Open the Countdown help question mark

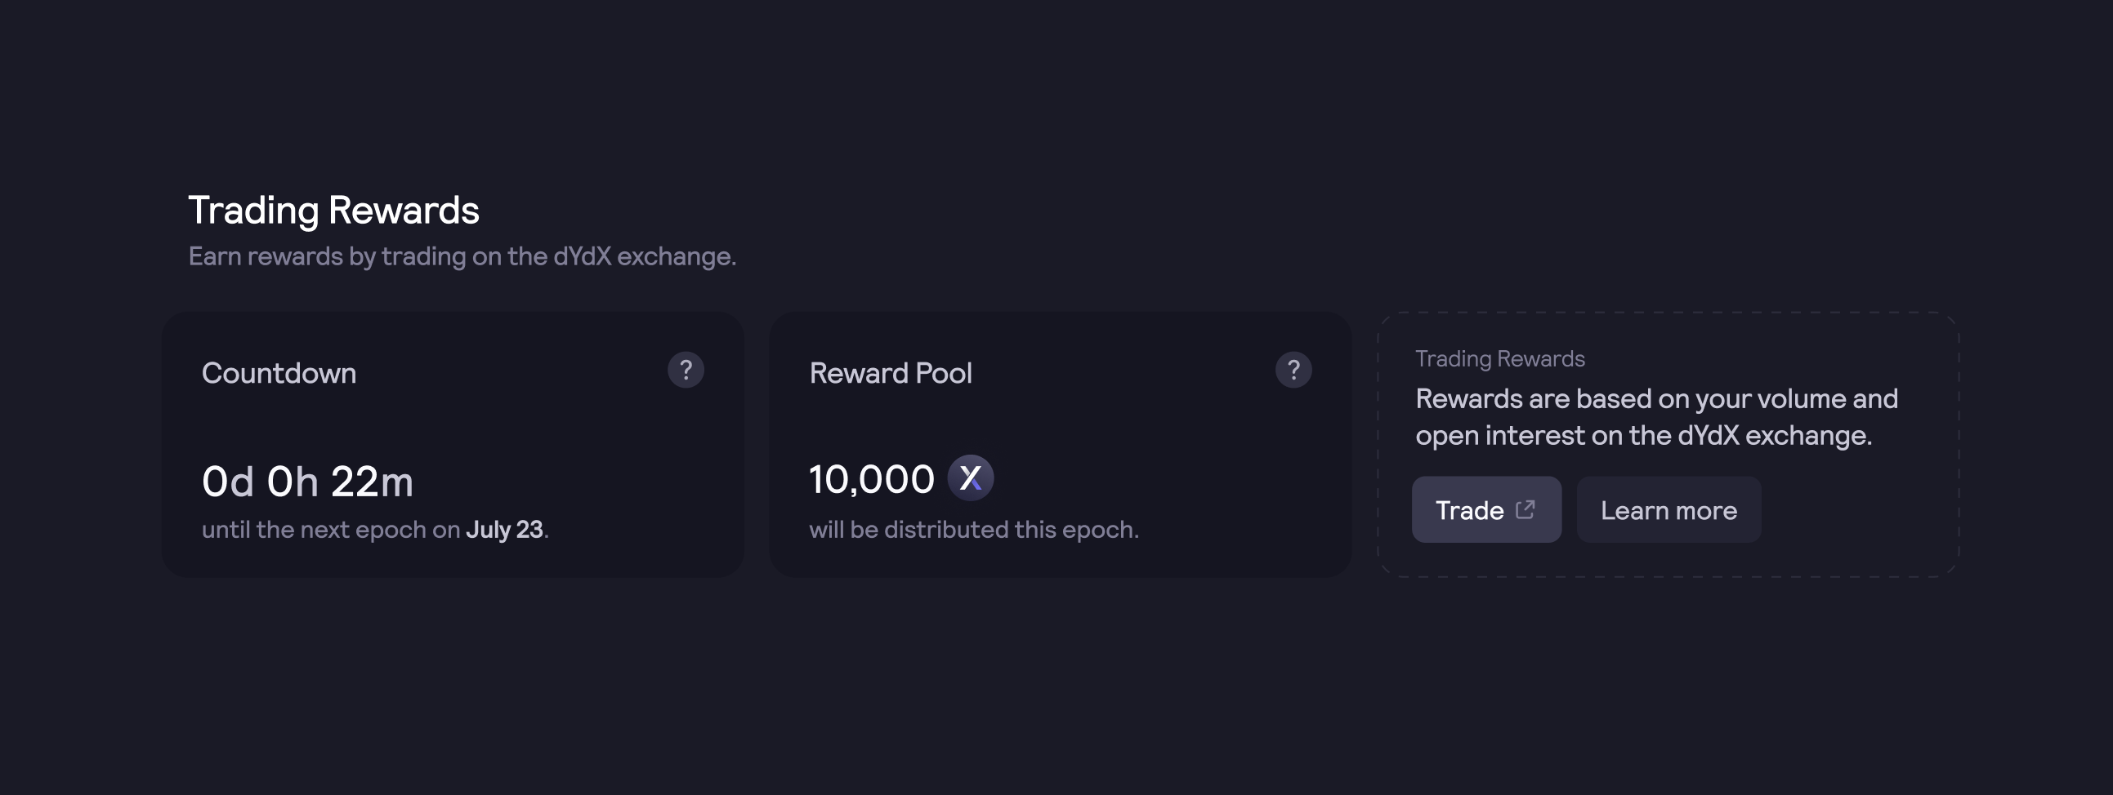(686, 371)
